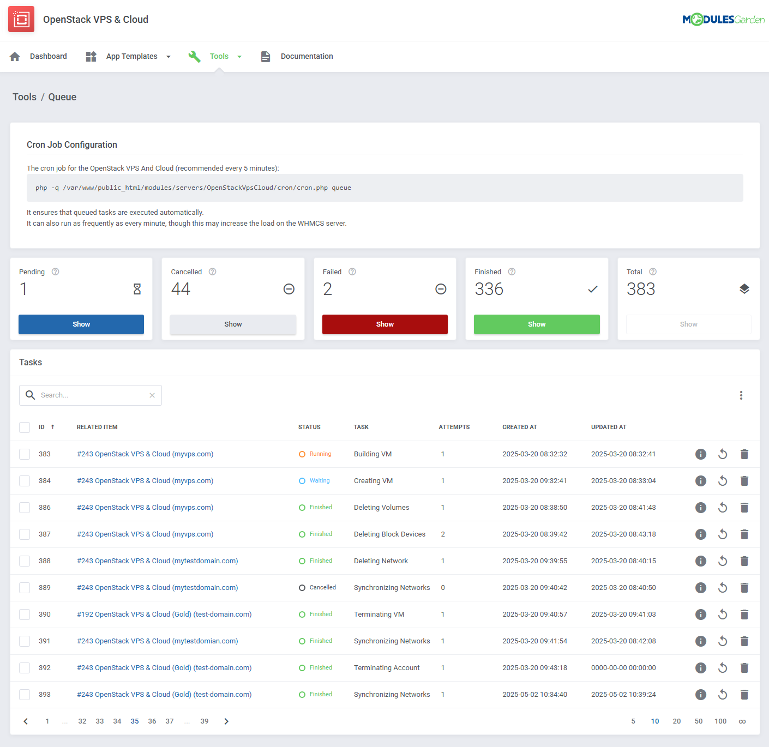Click the Finished checkmark icon
The width and height of the screenshot is (769, 747).
593,289
